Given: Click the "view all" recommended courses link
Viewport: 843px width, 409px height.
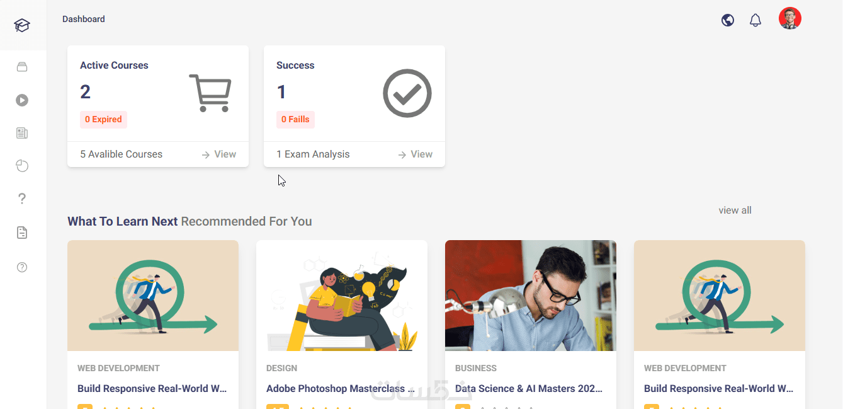Looking at the screenshot, I should [x=735, y=210].
